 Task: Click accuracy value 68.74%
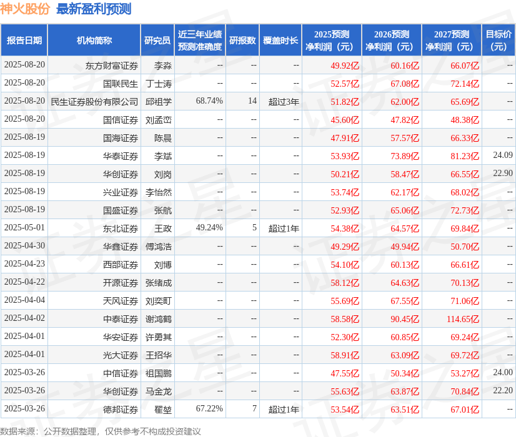tap(209, 101)
